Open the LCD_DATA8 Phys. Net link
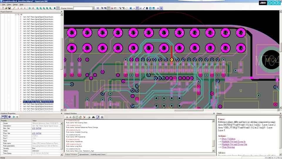Screen dimensions: 282x159 coord(37,133)
